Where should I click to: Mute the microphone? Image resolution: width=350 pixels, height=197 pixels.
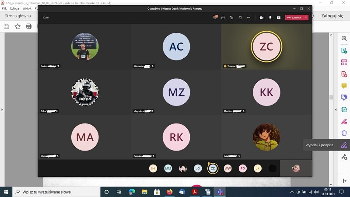pyautogui.click(x=269, y=18)
